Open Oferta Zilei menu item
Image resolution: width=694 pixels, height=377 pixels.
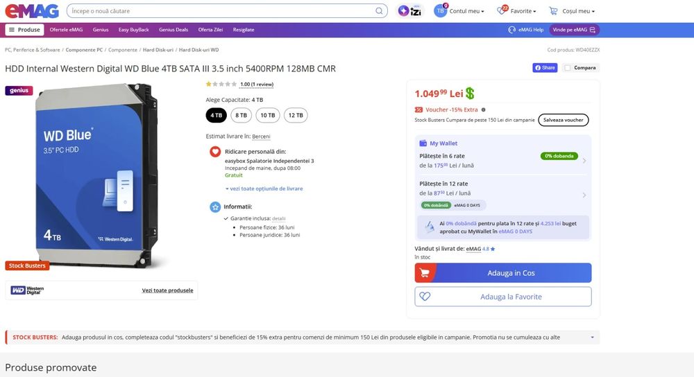click(x=210, y=30)
